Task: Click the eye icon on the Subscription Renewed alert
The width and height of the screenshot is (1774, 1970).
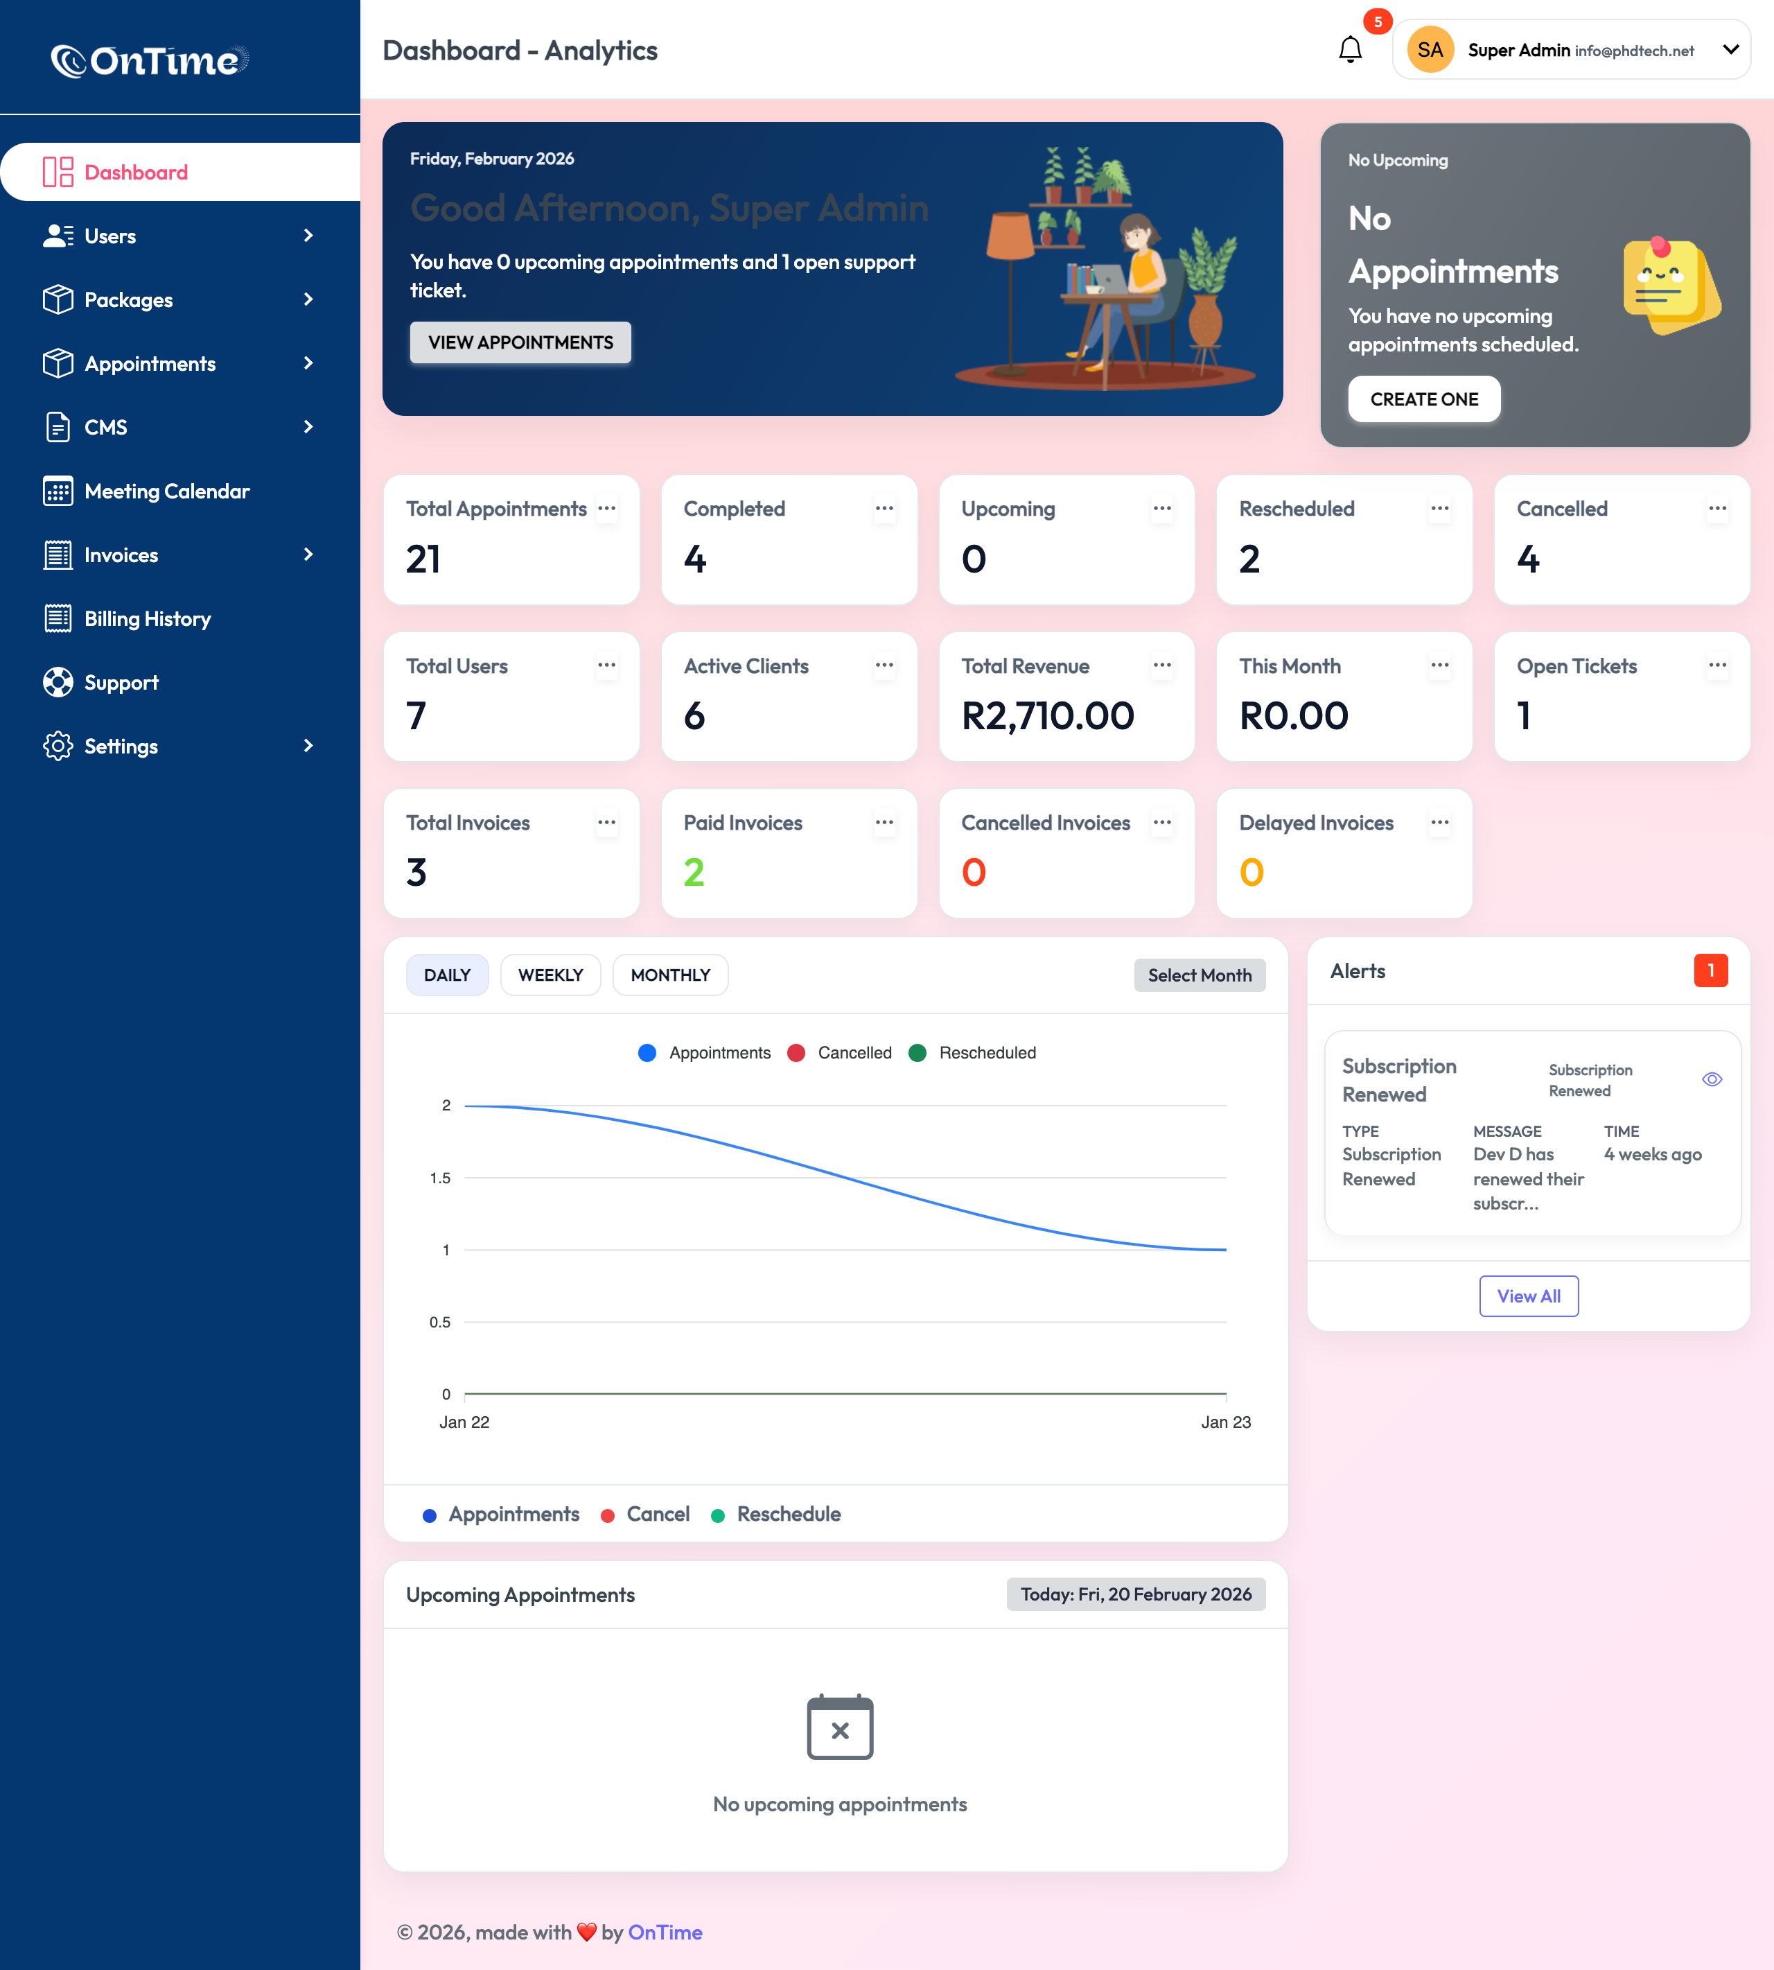Action: (1712, 1079)
